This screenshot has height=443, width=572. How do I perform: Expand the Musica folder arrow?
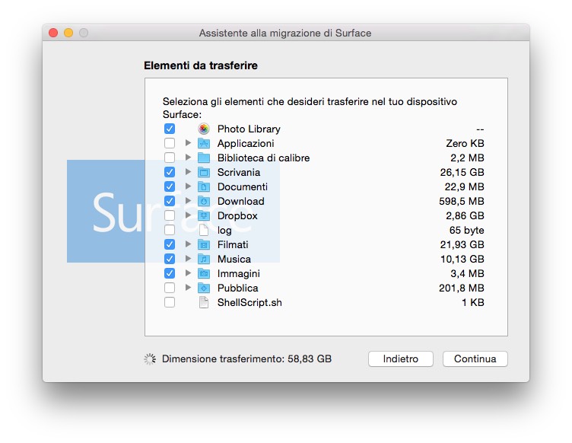188,259
